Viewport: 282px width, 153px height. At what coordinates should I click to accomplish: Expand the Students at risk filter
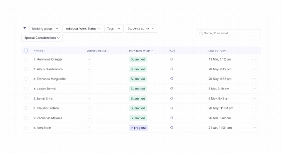(x=141, y=28)
